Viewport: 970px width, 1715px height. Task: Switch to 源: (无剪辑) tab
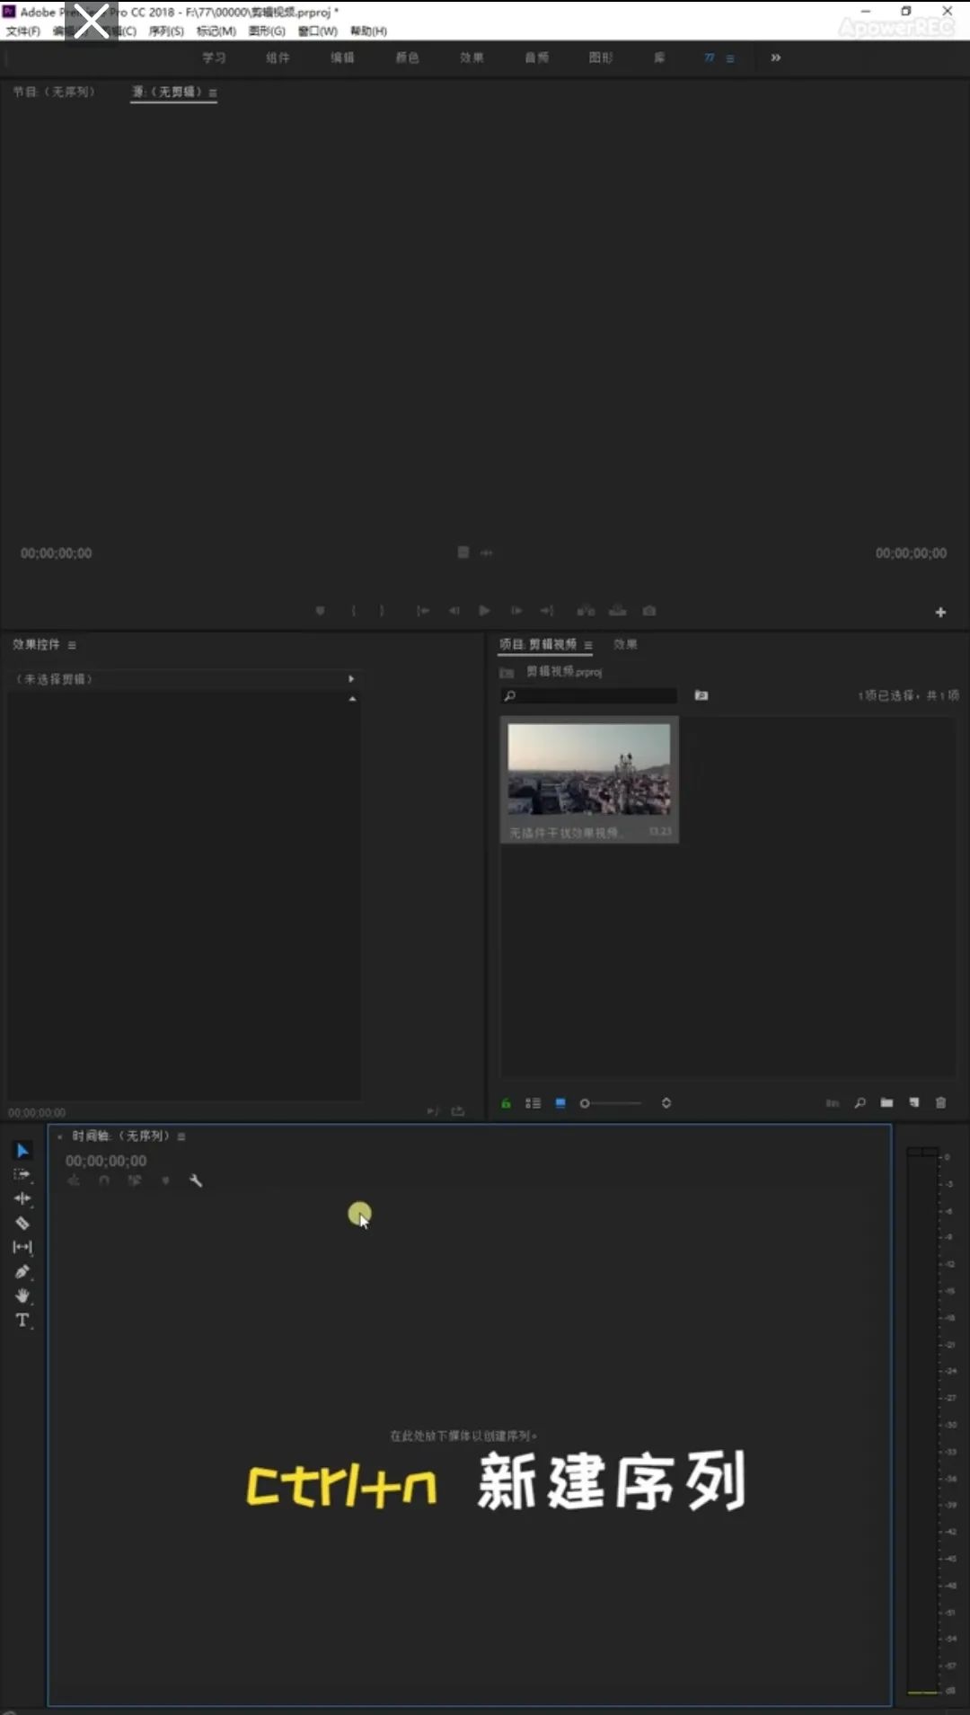(x=167, y=92)
